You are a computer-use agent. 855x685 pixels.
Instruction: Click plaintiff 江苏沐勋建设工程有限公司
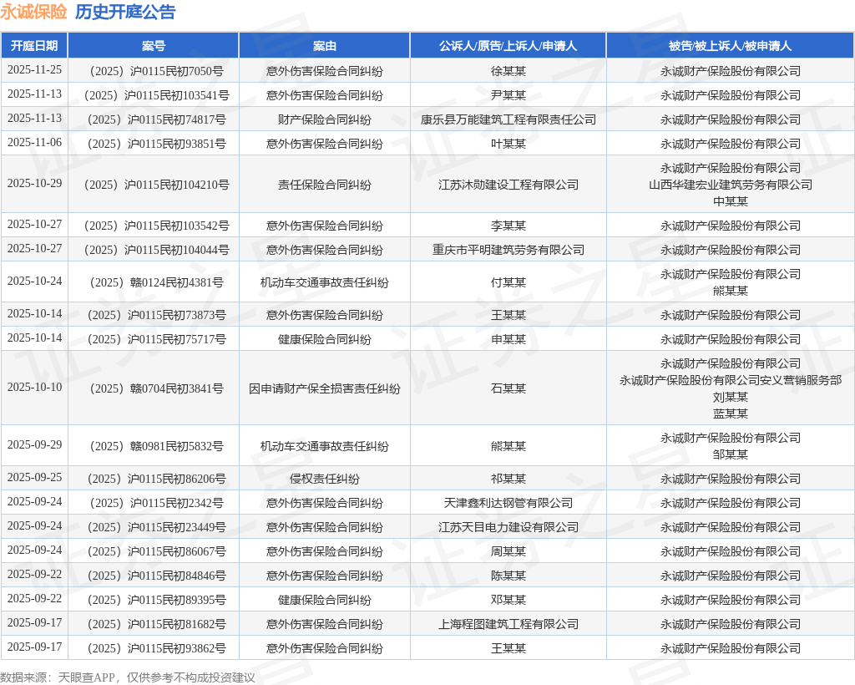(x=508, y=185)
